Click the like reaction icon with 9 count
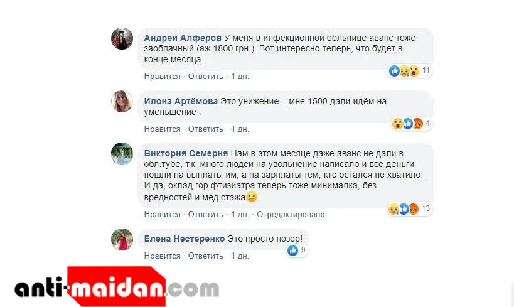The width and height of the screenshot is (514, 307). click(x=292, y=250)
